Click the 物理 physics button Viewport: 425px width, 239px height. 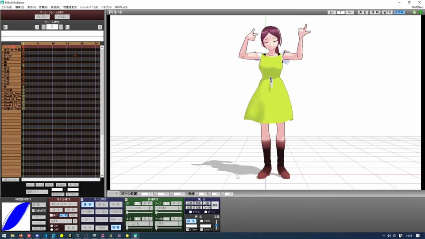point(116,227)
